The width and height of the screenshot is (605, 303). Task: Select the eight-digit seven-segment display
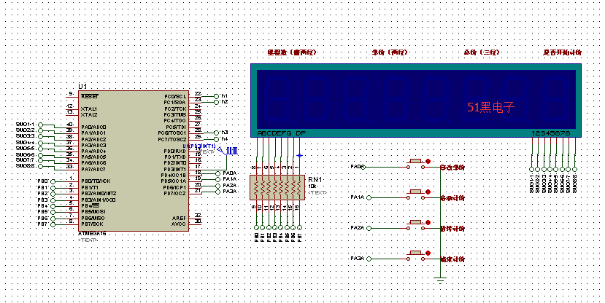[416, 101]
